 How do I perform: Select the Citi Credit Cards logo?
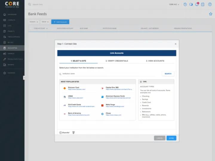(64, 106)
